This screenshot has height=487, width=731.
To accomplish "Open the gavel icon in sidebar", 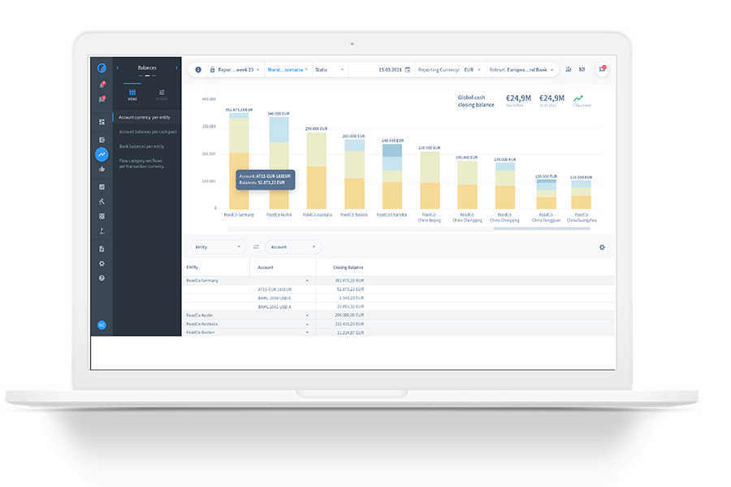I will tap(102, 202).
